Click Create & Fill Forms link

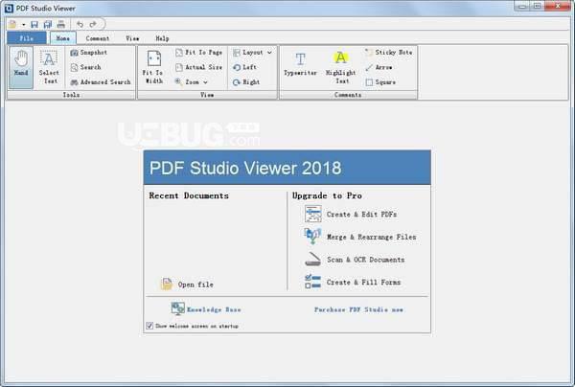click(363, 283)
